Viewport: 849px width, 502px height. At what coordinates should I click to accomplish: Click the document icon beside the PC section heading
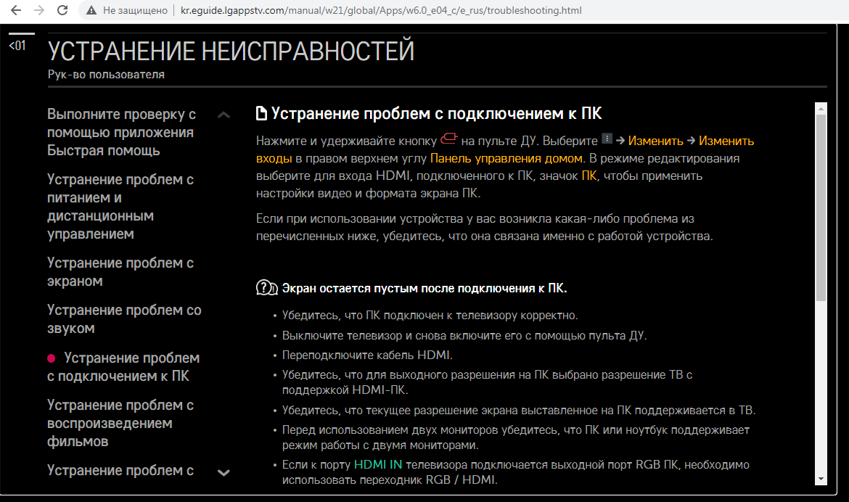(262, 114)
